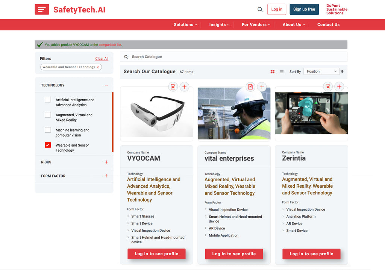Image resolution: width=385 pixels, height=270 pixels.
Task: Expand the RISKS filter section
Action: click(x=106, y=162)
